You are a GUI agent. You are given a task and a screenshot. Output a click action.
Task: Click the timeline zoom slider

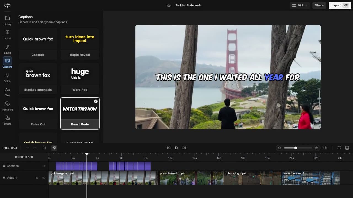tap(298, 148)
